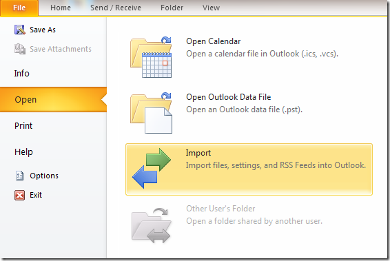
Task: Select the highlighted Open menu item
Action: tap(53, 99)
